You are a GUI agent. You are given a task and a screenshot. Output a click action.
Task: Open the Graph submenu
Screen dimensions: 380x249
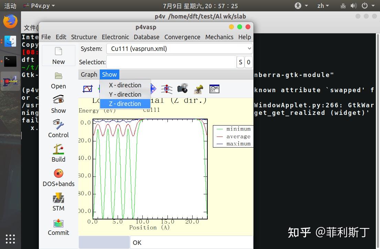89,74
